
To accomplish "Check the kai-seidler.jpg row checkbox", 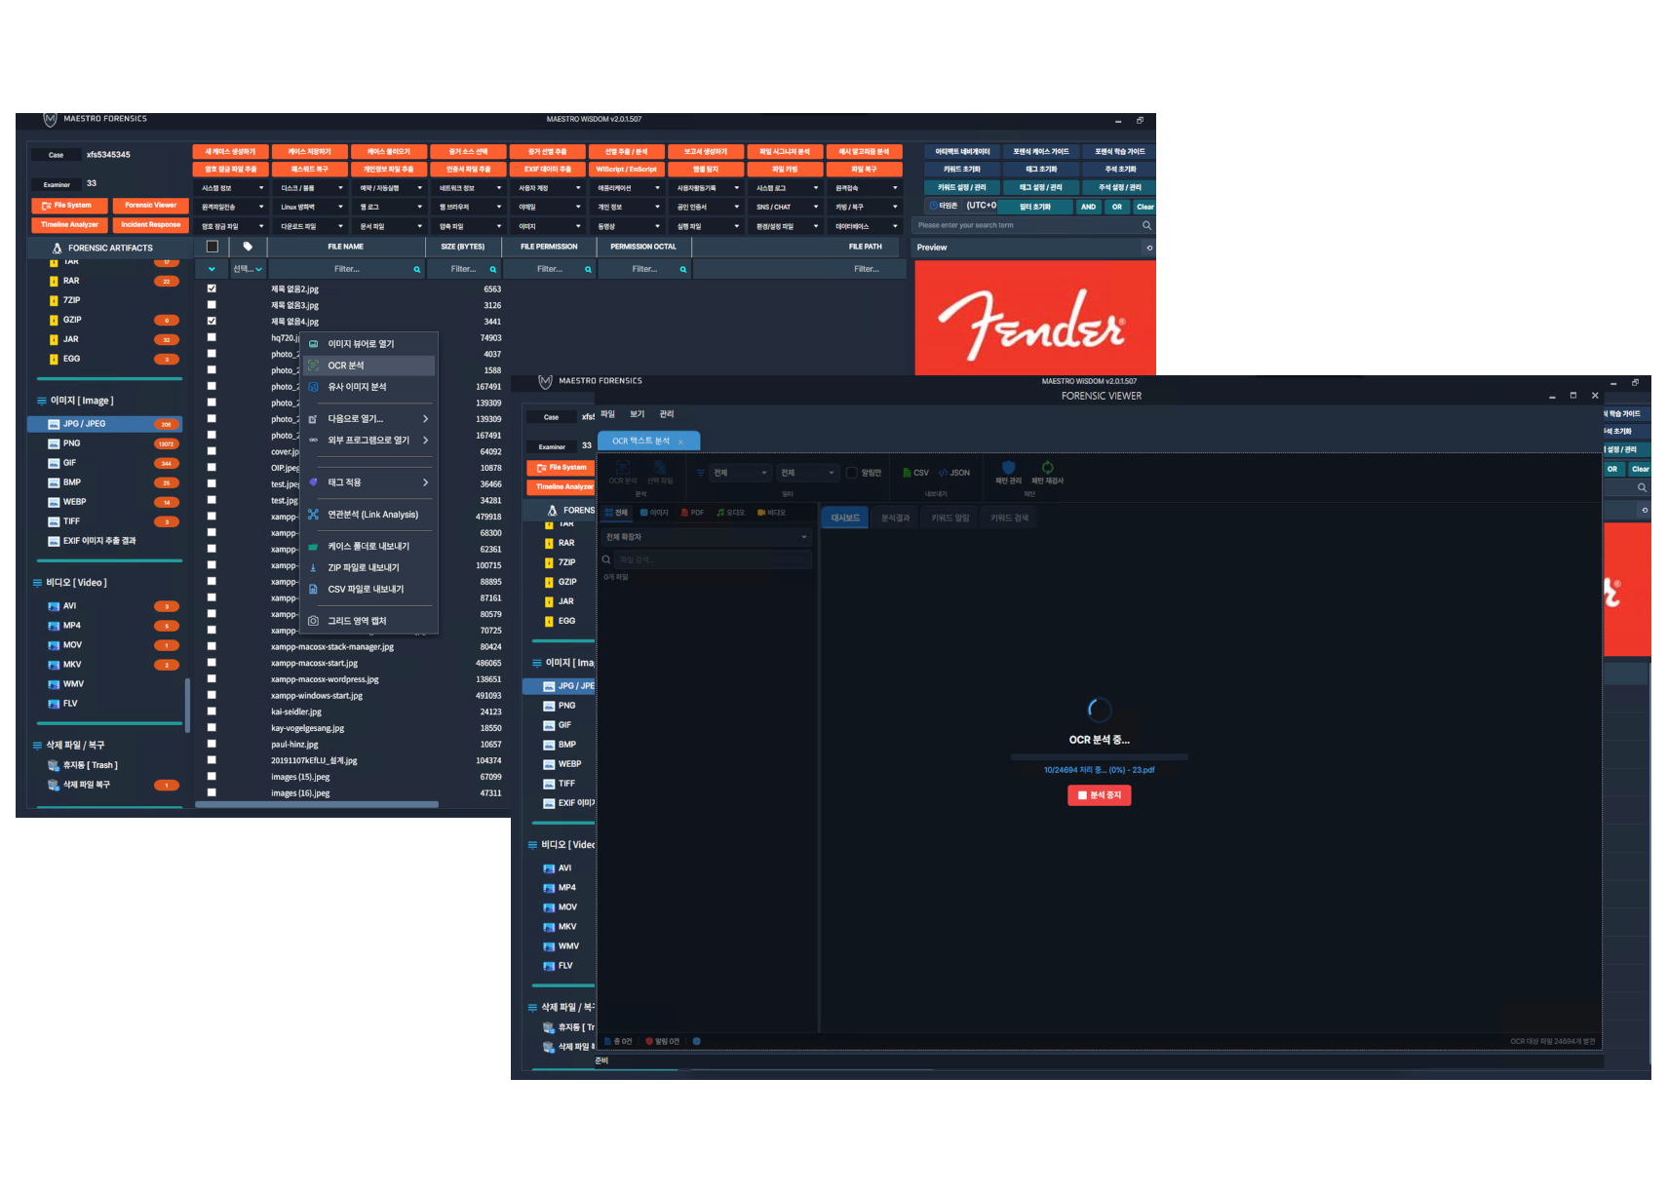I will (212, 712).
